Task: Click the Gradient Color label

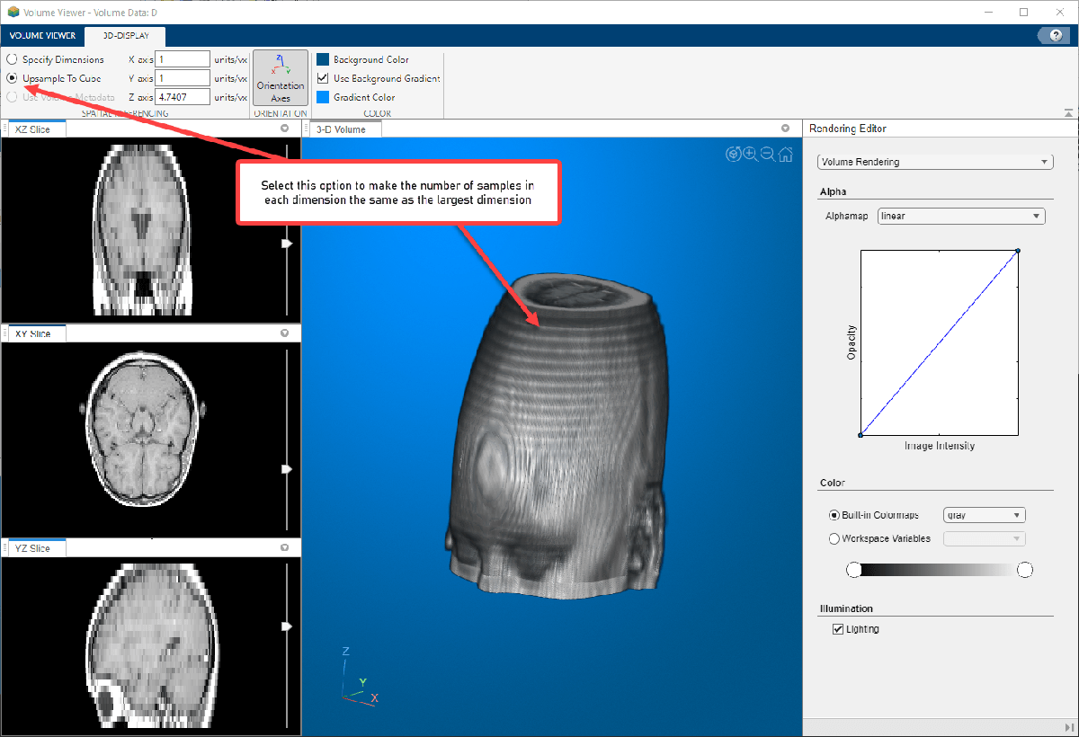Action: (364, 97)
